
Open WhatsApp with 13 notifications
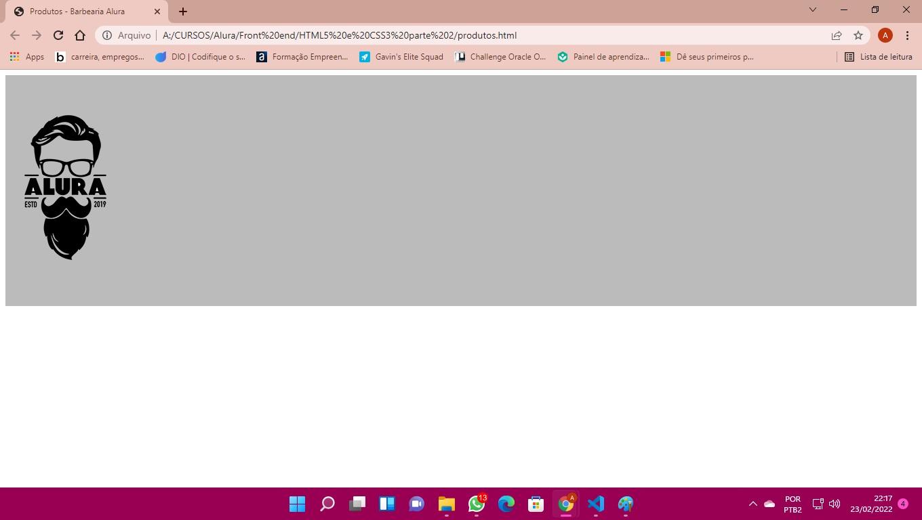477,504
